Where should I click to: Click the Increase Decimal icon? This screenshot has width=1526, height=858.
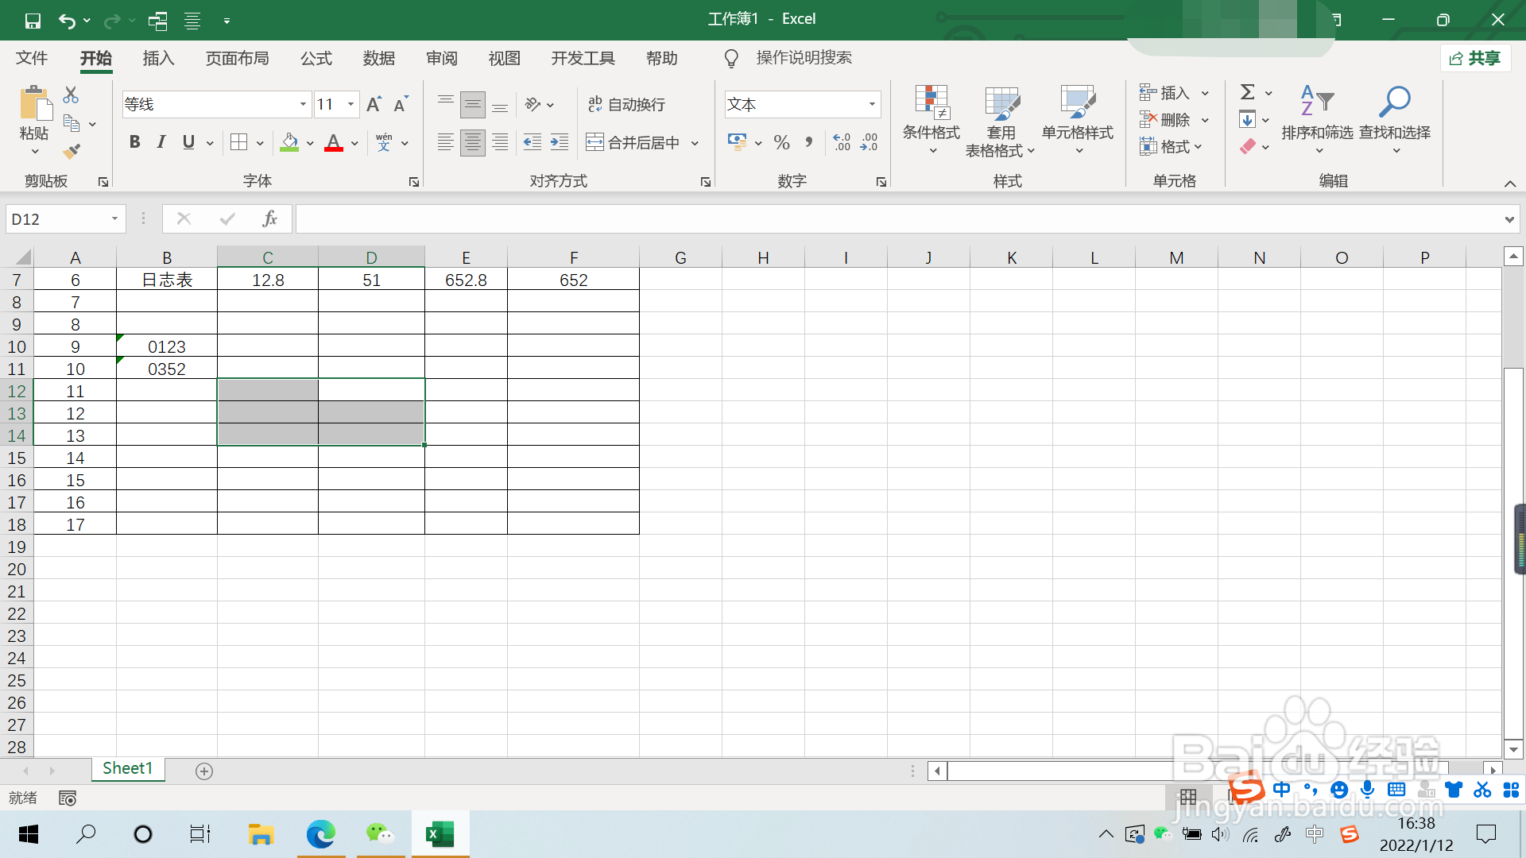842,142
